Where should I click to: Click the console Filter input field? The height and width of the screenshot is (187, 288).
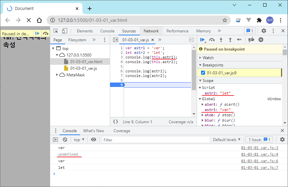(155, 140)
